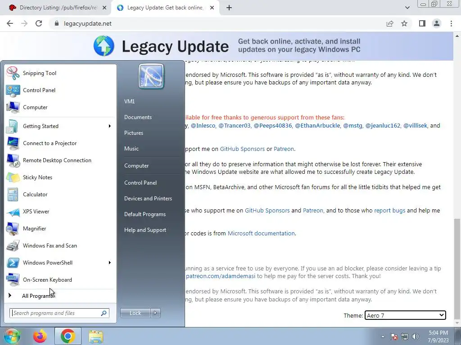461x345 pixels.
Task: Open Firefox from the taskbar
Action: pos(40,336)
